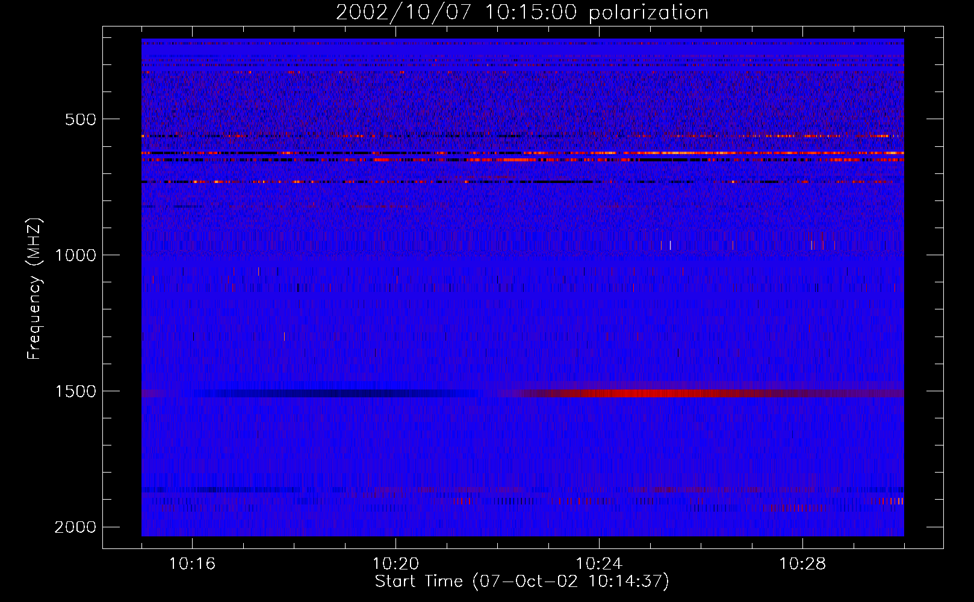Click the "Start Time (07-Oct-02 10:14:37)" label
Image resolution: width=974 pixels, height=602 pixels.
[x=522, y=582]
